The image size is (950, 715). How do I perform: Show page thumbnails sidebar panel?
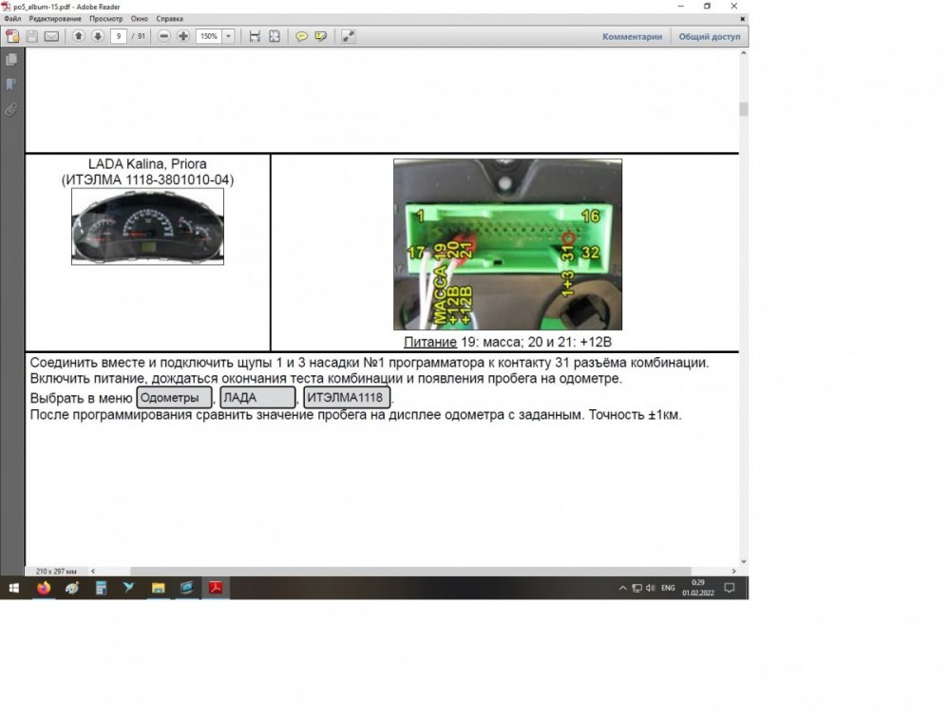point(11,59)
